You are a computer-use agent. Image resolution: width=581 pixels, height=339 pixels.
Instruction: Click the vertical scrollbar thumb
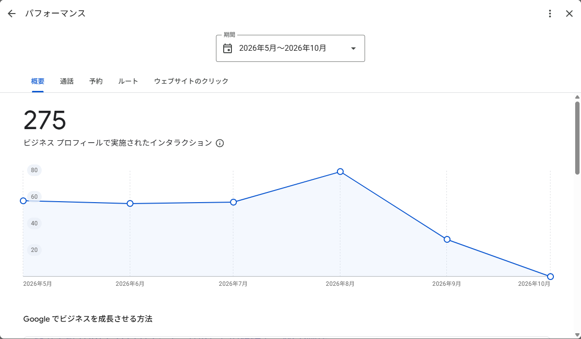577,137
